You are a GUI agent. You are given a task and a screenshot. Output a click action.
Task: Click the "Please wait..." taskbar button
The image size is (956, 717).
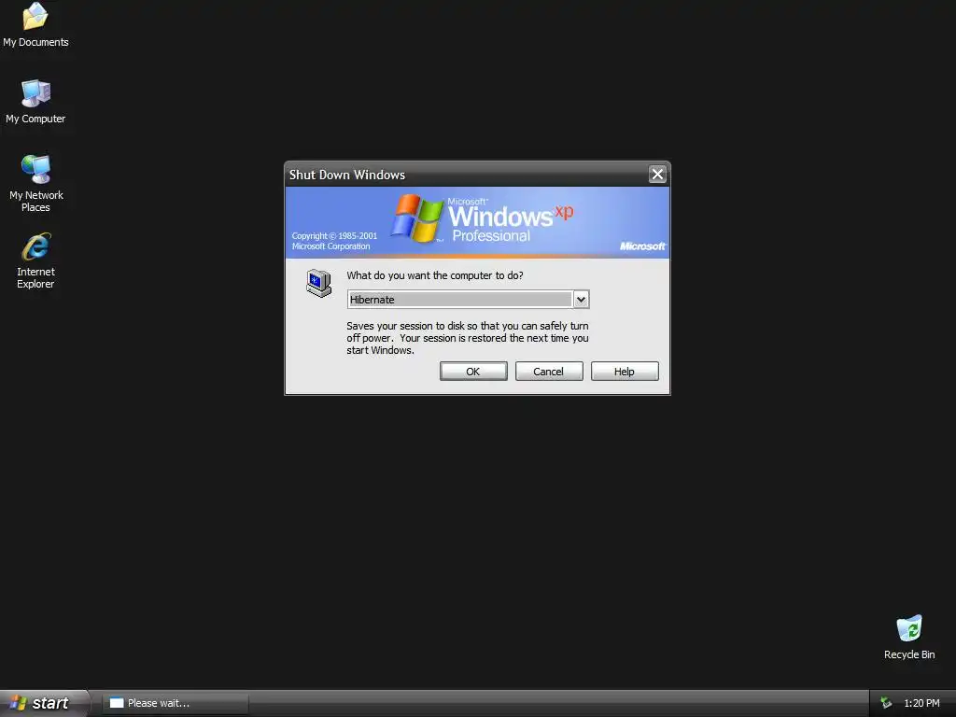[x=175, y=703]
